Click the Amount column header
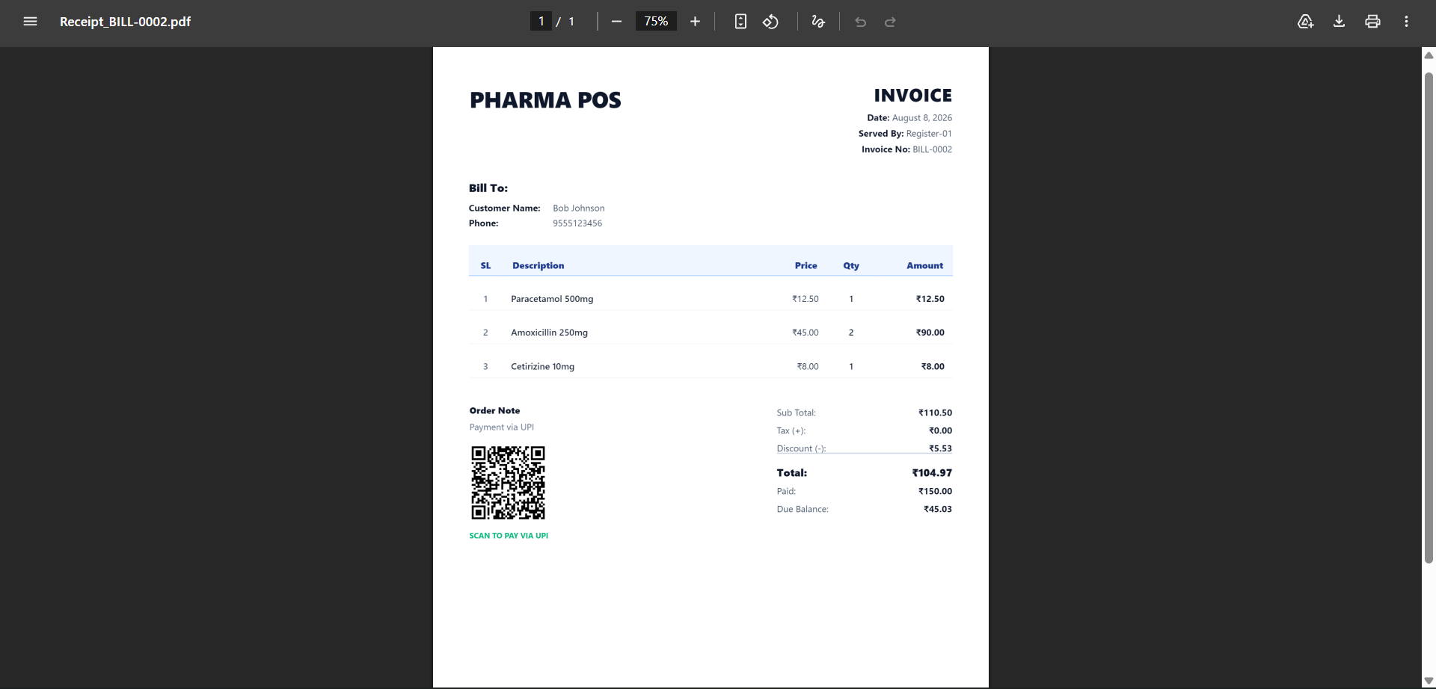 (x=924, y=266)
